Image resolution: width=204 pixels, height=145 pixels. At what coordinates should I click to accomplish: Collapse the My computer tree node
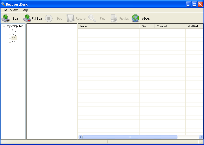point(4,26)
